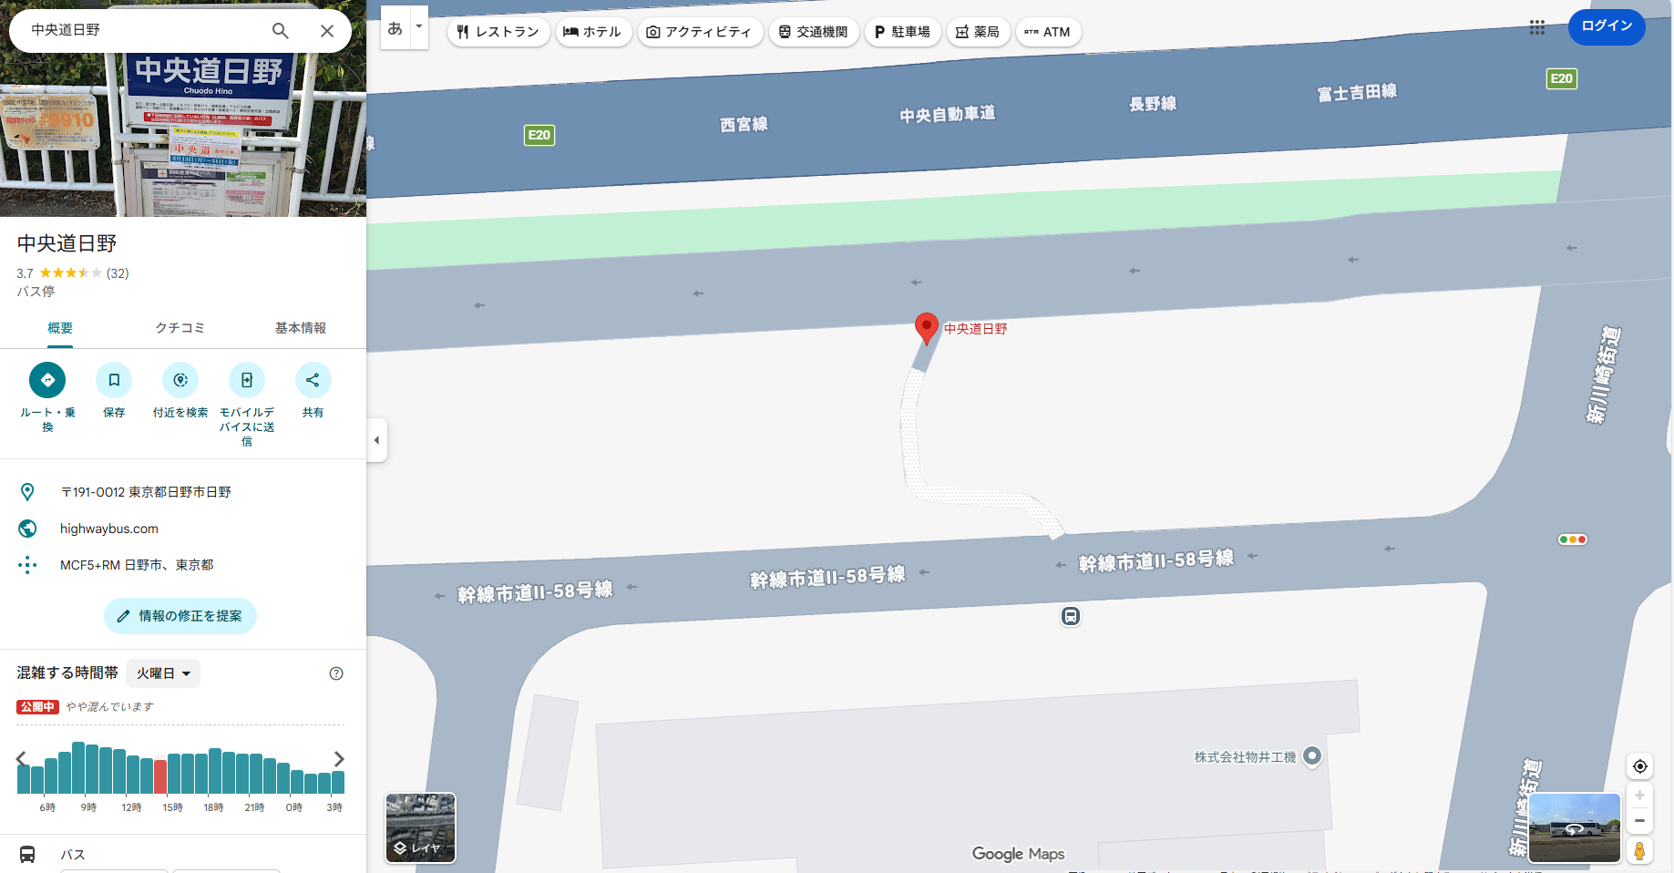Screen dimensions: 1674x873
Task: Open the highwaybus.com website link
Action: click(109, 529)
